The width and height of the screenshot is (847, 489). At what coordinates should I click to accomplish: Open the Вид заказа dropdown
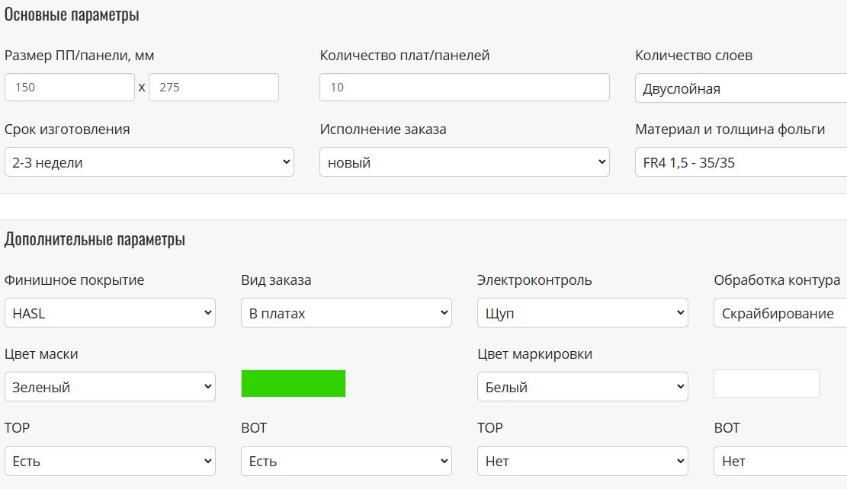coord(346,313)
